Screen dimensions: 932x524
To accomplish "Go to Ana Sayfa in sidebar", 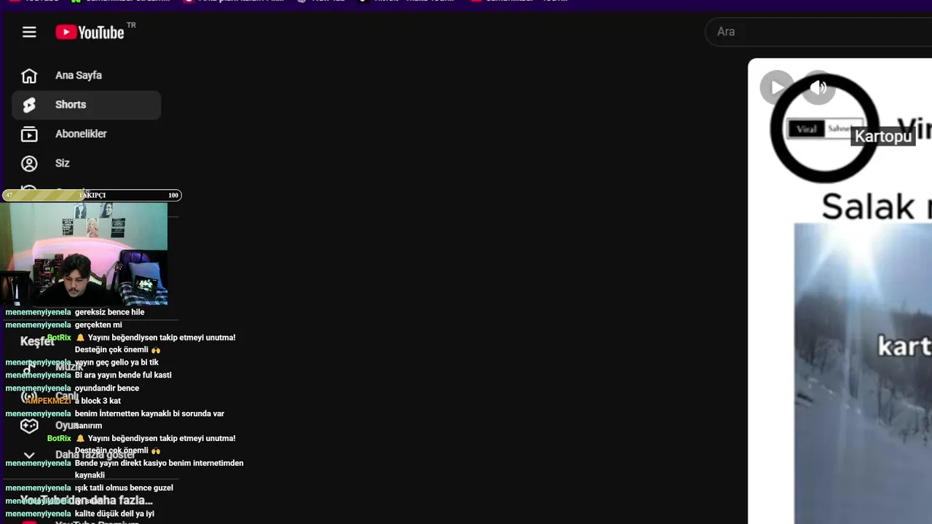I will (x=86, y=76).
